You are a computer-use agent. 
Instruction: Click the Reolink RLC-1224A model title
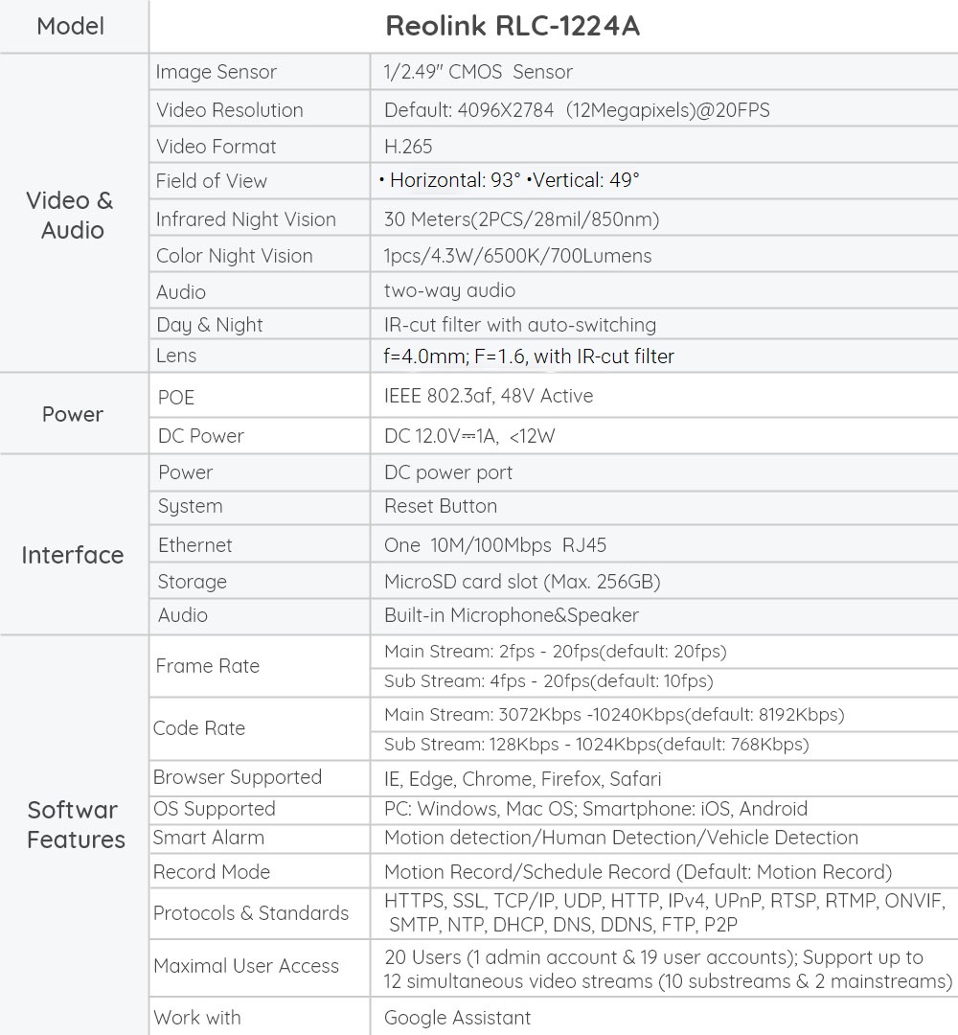[512, 26]
